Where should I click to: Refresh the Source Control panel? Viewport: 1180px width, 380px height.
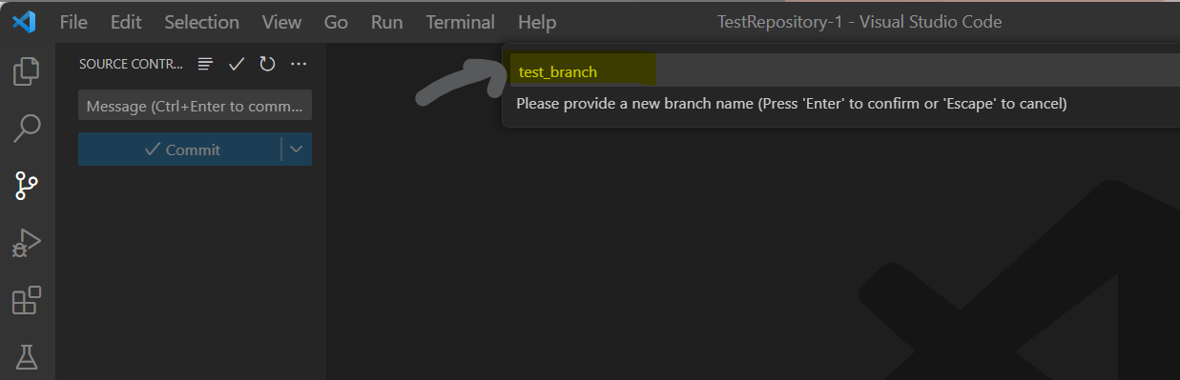pyautogui.click(x=268, y=64)
